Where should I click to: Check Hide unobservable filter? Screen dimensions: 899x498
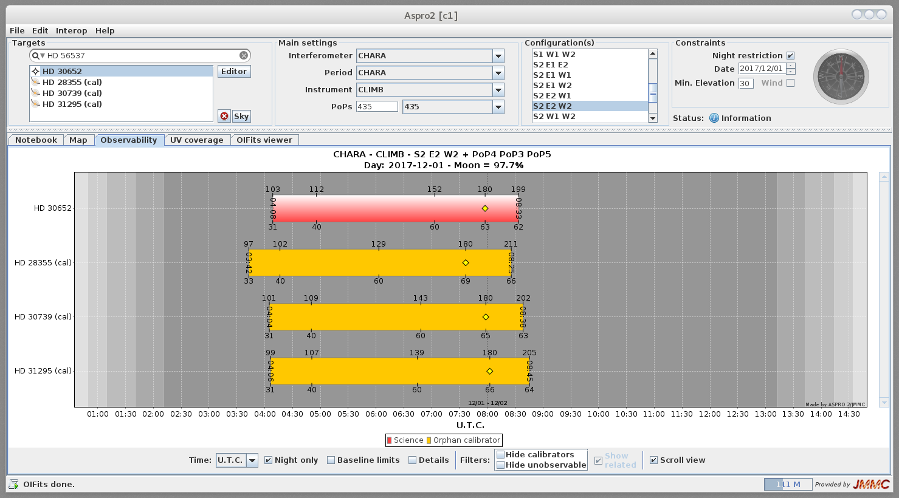pos(500,465)
